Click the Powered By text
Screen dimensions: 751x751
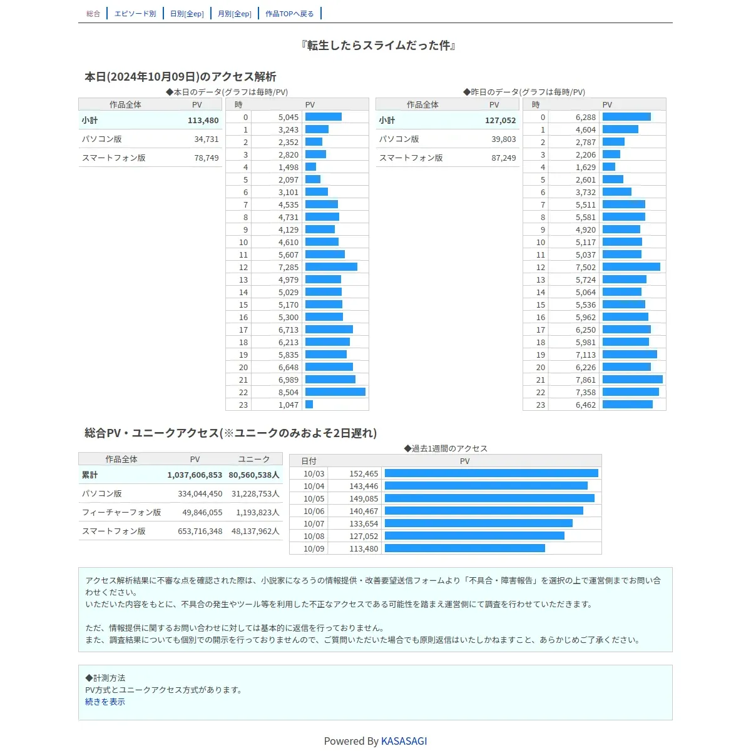(351, 741)
